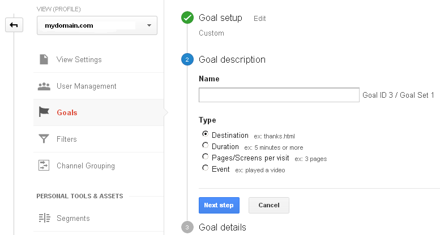Expand the Goal details step 3
This screenshot has width=440, height=235.
tap(222, 227)
